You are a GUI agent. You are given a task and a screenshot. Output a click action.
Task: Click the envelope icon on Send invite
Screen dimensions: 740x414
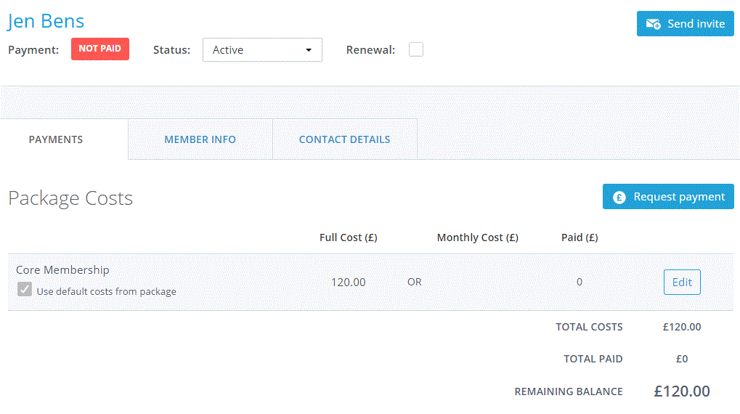click(653, 24)
